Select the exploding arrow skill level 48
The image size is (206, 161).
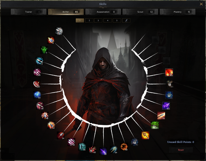coord(45,115)
